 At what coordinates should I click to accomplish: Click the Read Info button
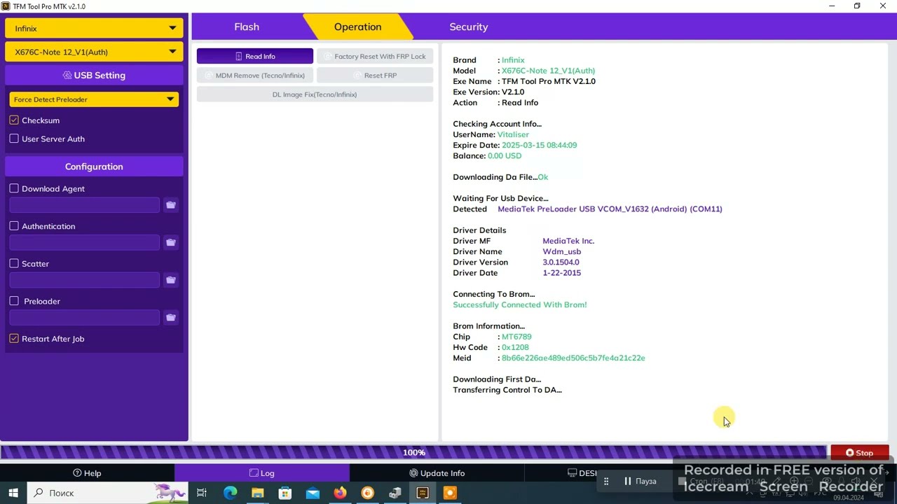pos(255,56)
